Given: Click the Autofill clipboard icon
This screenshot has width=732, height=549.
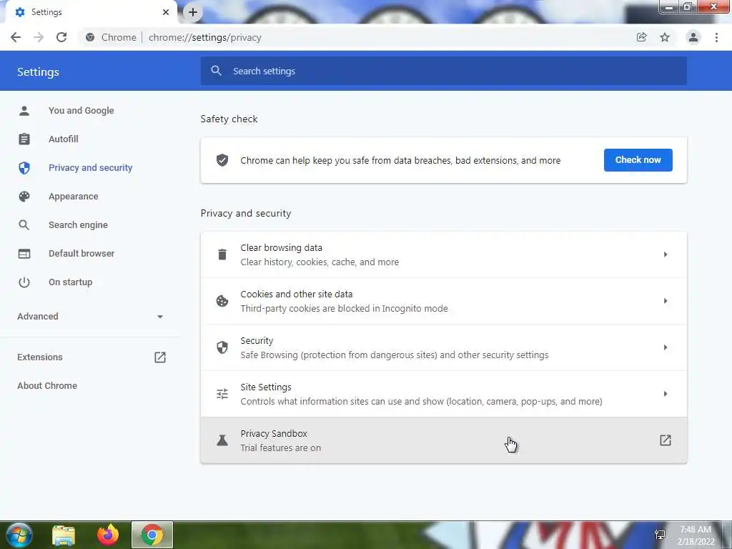Looking at the screenshot, I should [x=24, y=139].
